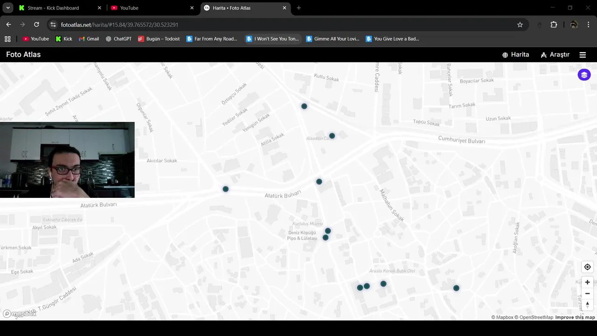
Task: Select the photo marker on Alaaddin Caddesi
Action: (x=332, y=136)
